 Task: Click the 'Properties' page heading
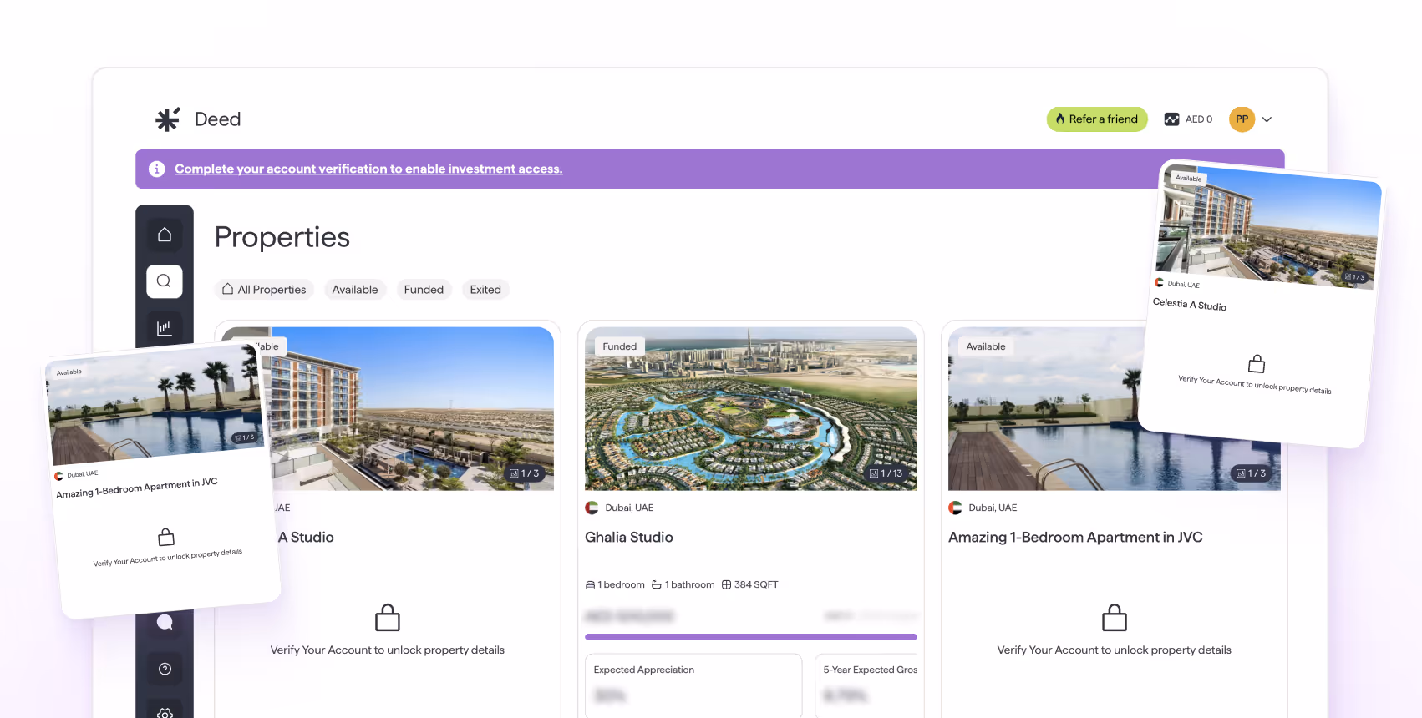pos(282,238)
